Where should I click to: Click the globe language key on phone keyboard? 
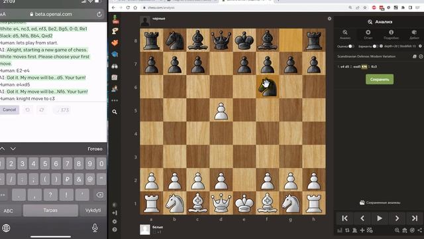tap(6, 228)
